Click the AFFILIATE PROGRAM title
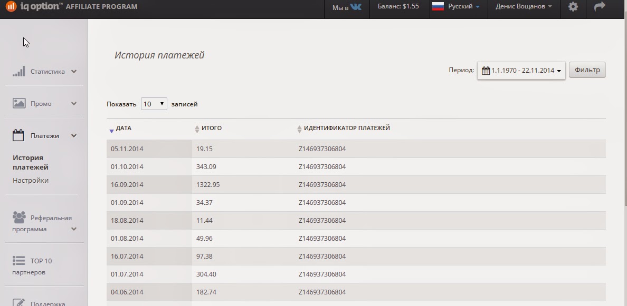627x306 pixels. point(101,7)
